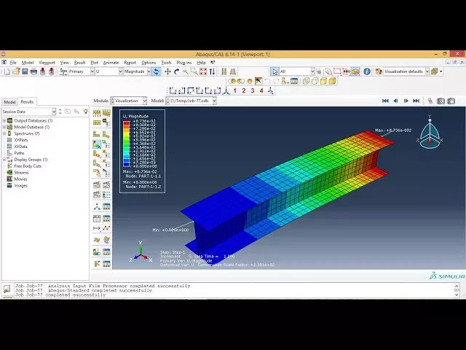The image size is (466, 350).
Task: Click Plot Undeformed Shape icon in toolbox
Action: pyautogui.click(x=97, y=134)
